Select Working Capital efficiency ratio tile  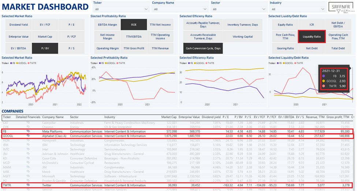[x=243, y=37]
